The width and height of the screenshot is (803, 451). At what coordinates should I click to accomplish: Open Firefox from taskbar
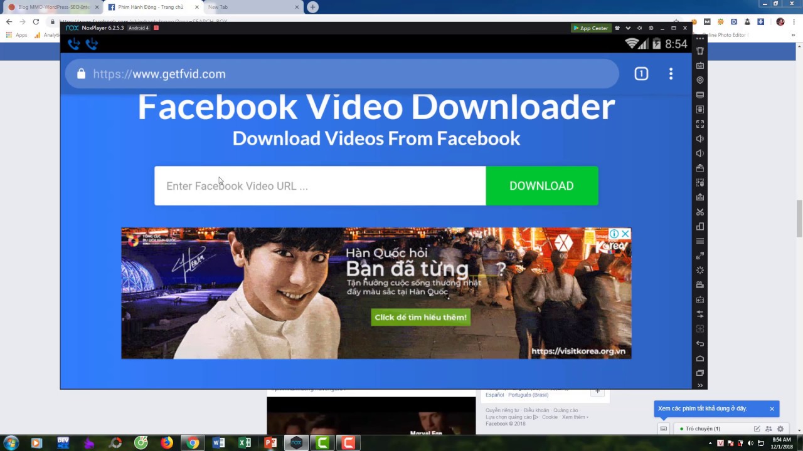167,443
